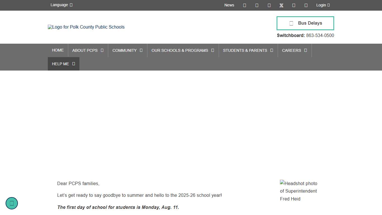Click the Polk County Public Schools logo
The image size is (382, 215).
86,27
